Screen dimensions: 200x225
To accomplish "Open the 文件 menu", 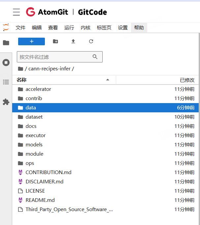I will (20, 27).
